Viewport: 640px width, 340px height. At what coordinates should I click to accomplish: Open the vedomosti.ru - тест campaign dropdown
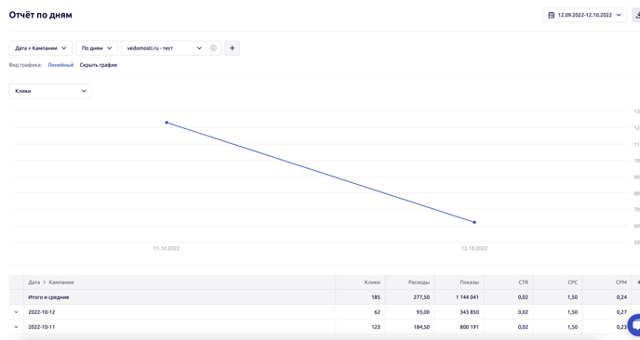[x=165, y=48]
